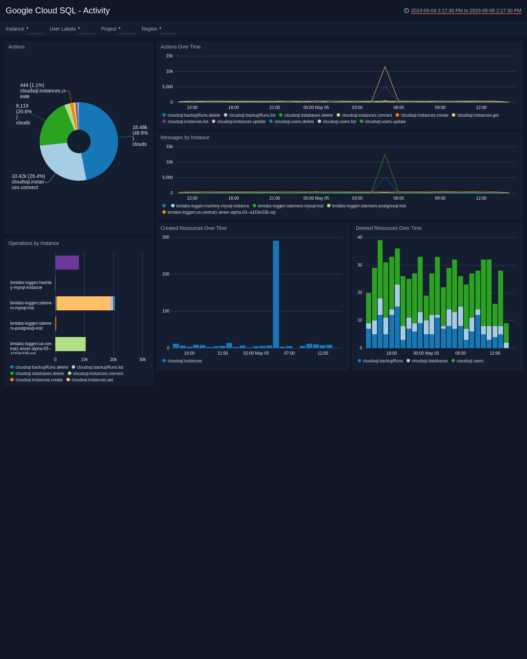Screen dimensions: 527x659
Task: Click the tallest bar in Created Resources
Action: tap(276, 294)
